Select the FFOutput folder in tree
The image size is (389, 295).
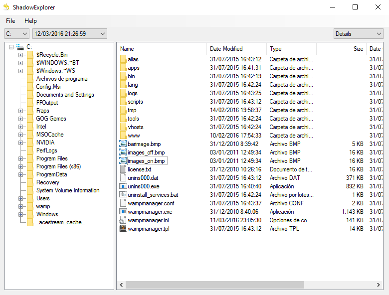click(x=47, y=103)
